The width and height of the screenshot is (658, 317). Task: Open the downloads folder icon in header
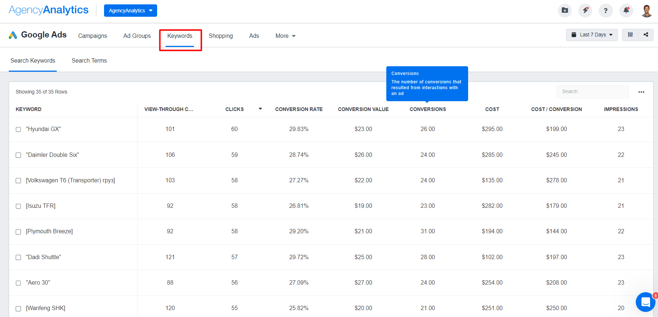tap(565, 11)
